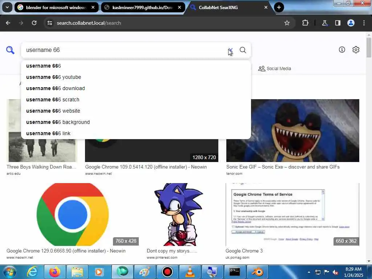Open Blender from the taskbar
Viewport: 372px width, 279px height.
[258, 272]
